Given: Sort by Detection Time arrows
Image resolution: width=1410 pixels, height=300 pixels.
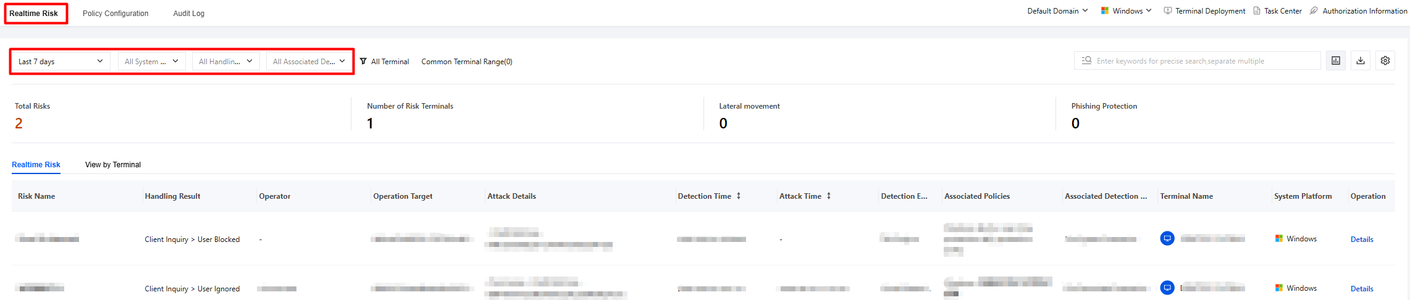Looking at the screenshot, I should [x=739, y=196].
